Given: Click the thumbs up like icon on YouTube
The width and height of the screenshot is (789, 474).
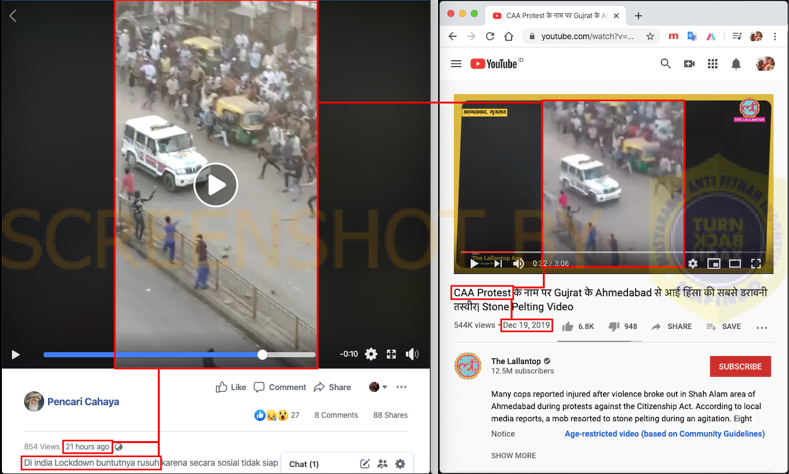Looking at the screenshot, I should pos(567,326).
